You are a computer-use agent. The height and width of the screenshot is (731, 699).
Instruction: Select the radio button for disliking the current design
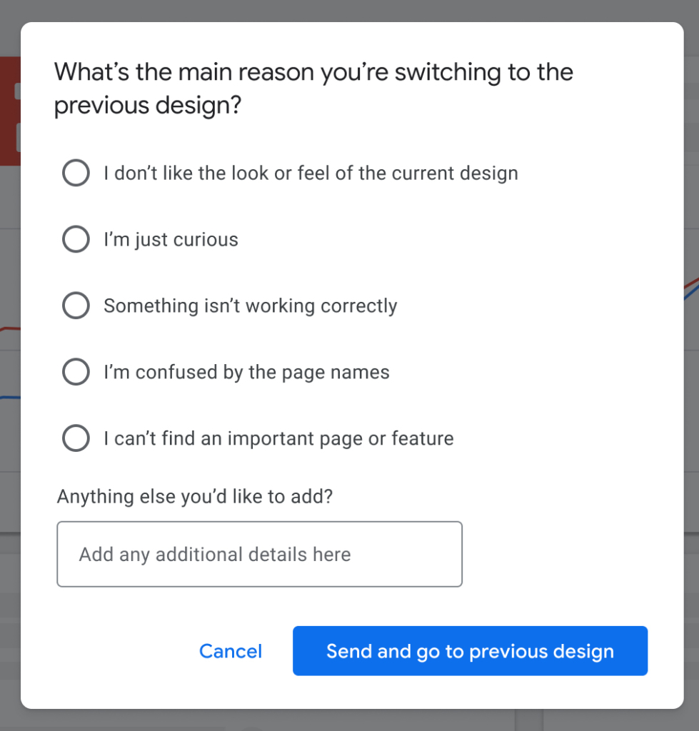[x=76, y=173]
